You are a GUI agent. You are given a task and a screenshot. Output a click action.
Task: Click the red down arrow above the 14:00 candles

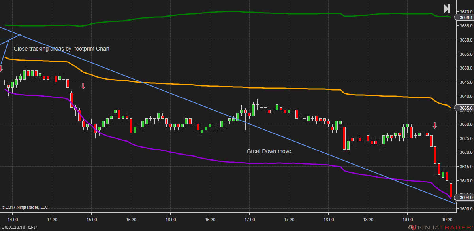(x=1, y=68)
